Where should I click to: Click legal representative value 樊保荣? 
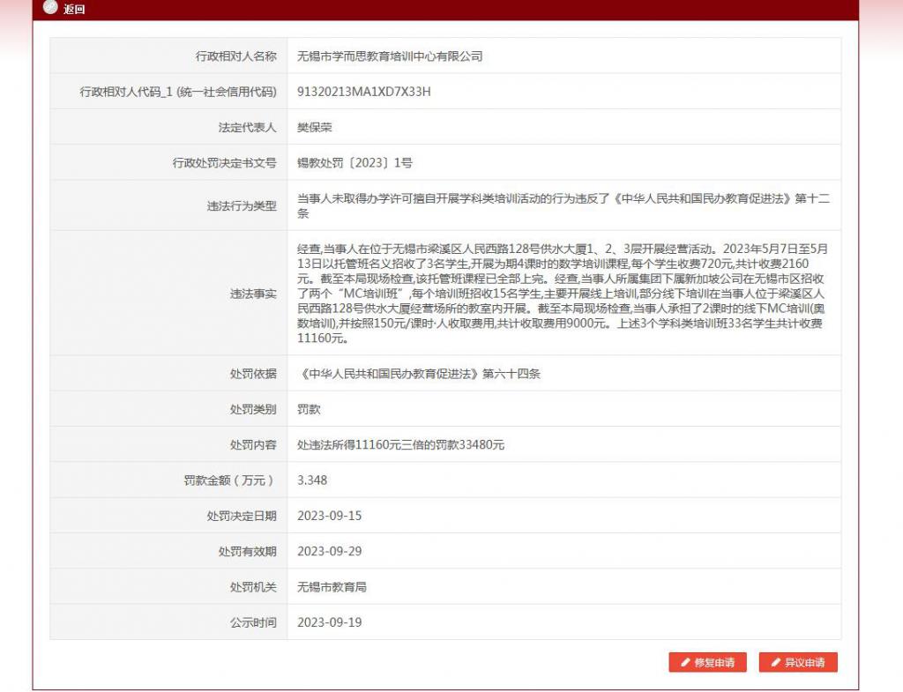315,127
